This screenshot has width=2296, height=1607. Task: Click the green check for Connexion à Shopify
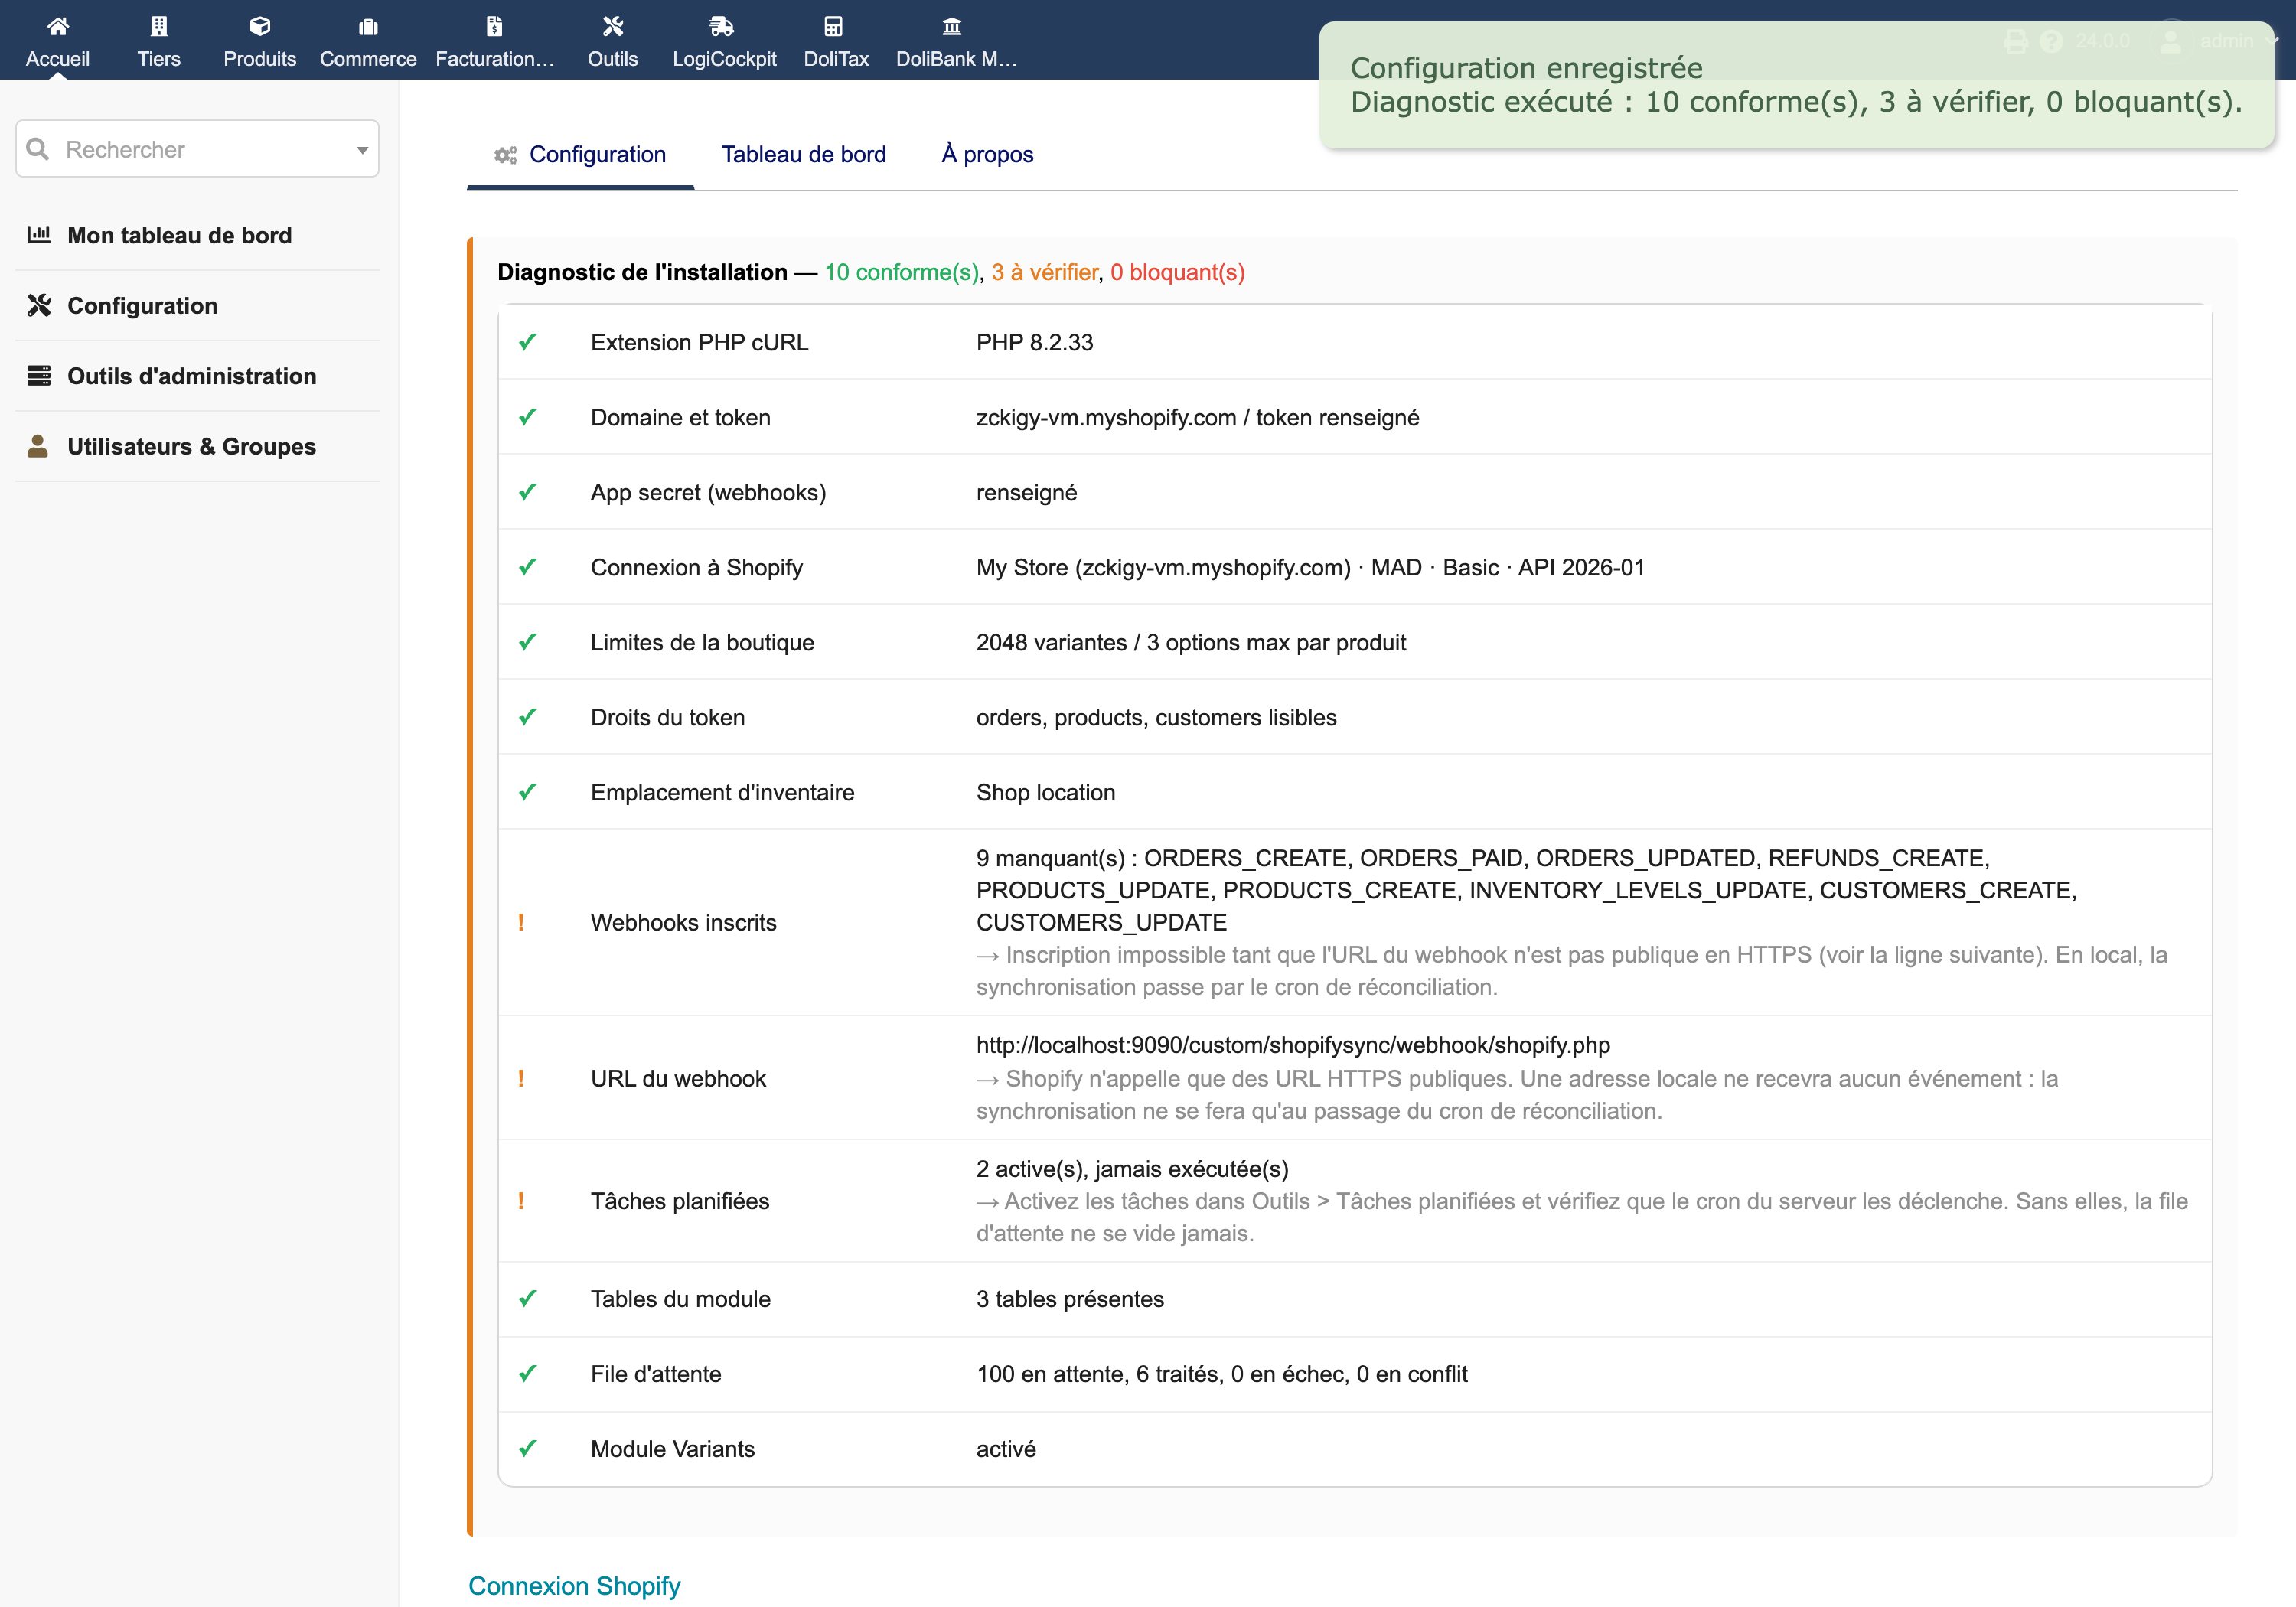(x=528, y=567)
